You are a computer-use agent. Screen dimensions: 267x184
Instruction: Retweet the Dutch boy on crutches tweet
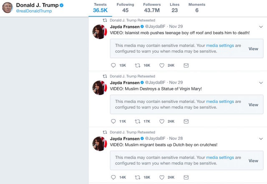[x=138, y=177]
